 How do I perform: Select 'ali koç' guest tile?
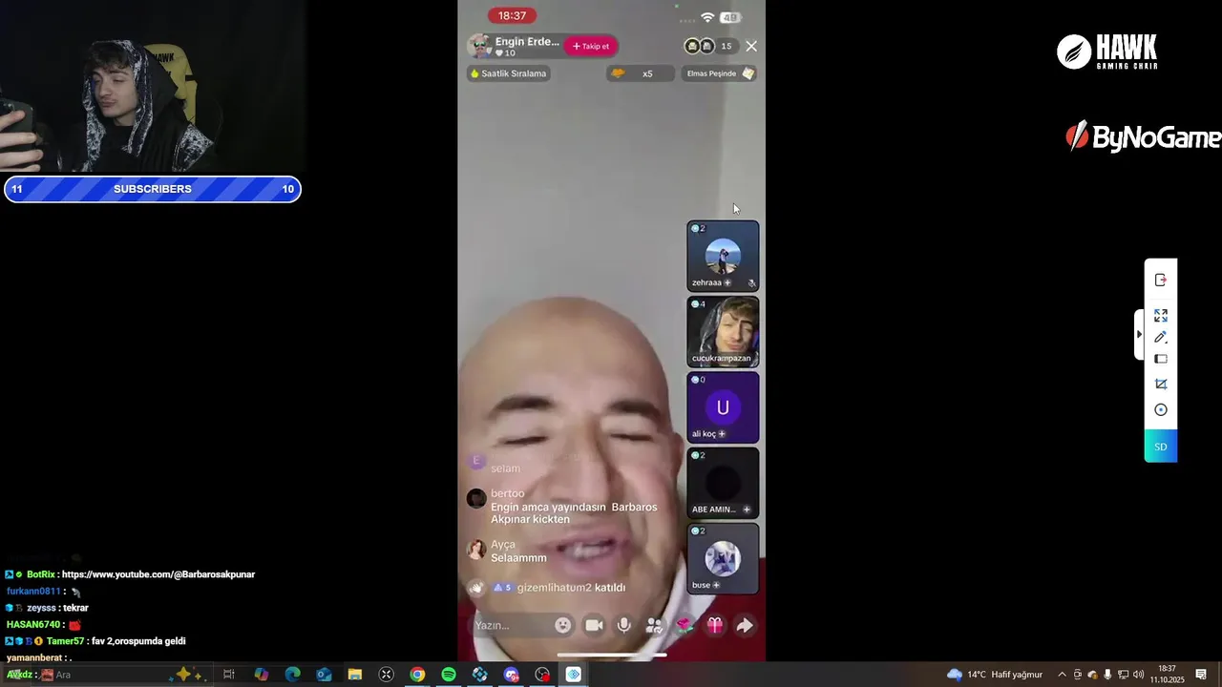723,406
